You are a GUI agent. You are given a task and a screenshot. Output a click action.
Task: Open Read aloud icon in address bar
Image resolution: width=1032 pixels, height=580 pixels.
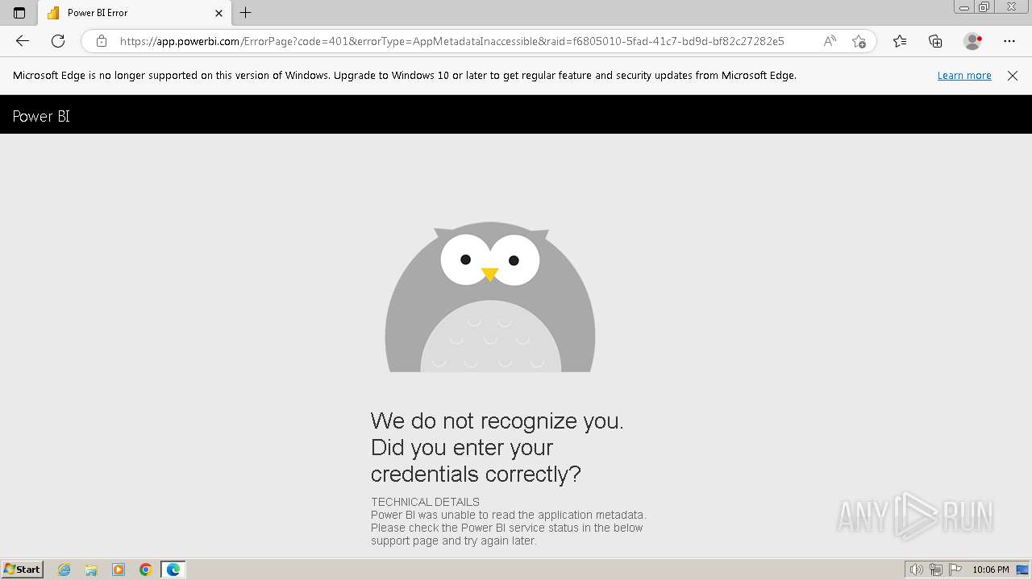coord(830,41)
